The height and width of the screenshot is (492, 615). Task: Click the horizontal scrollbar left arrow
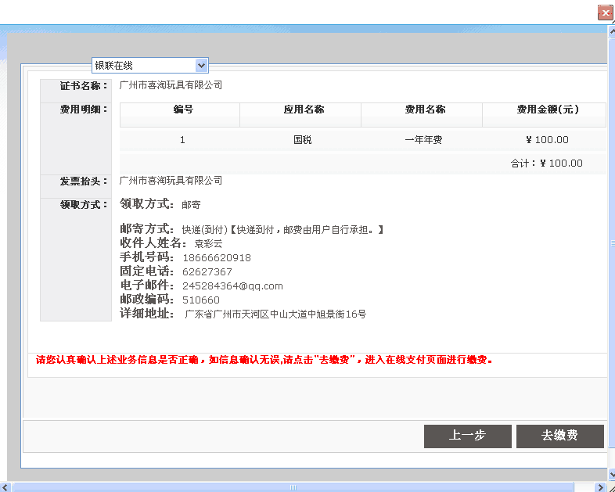7,487
